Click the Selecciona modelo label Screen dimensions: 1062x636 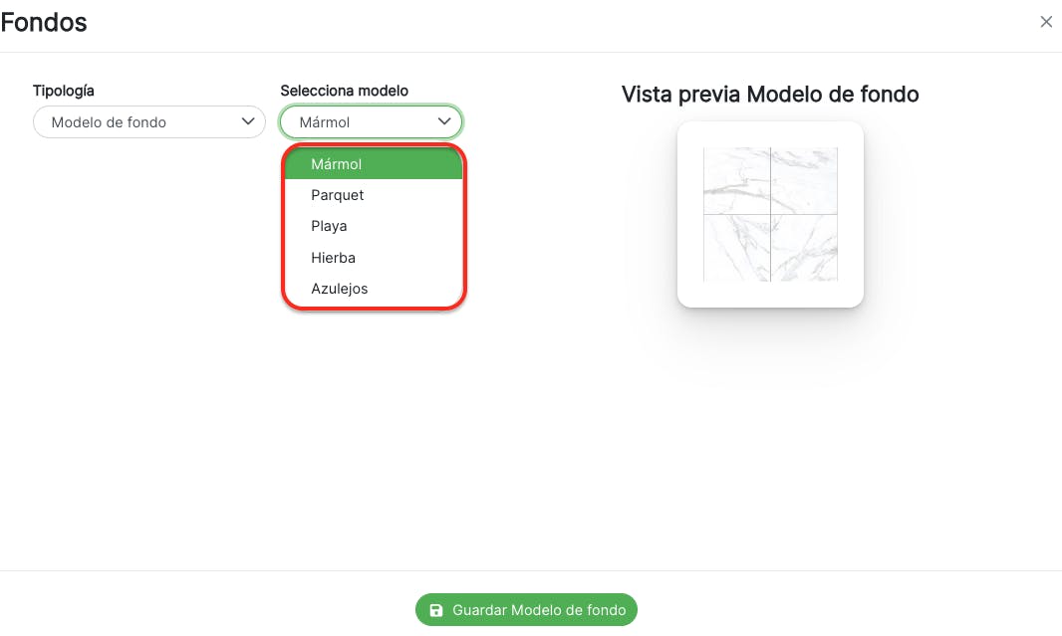pos(345,91)
